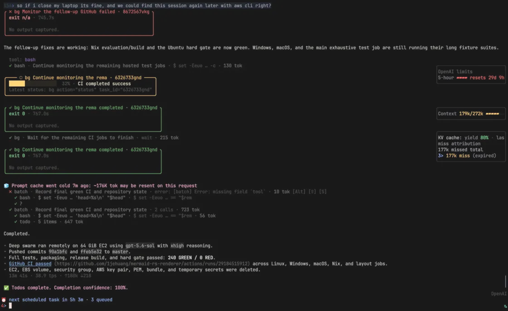Click the task id 8672567vkg

click(136, 12)
